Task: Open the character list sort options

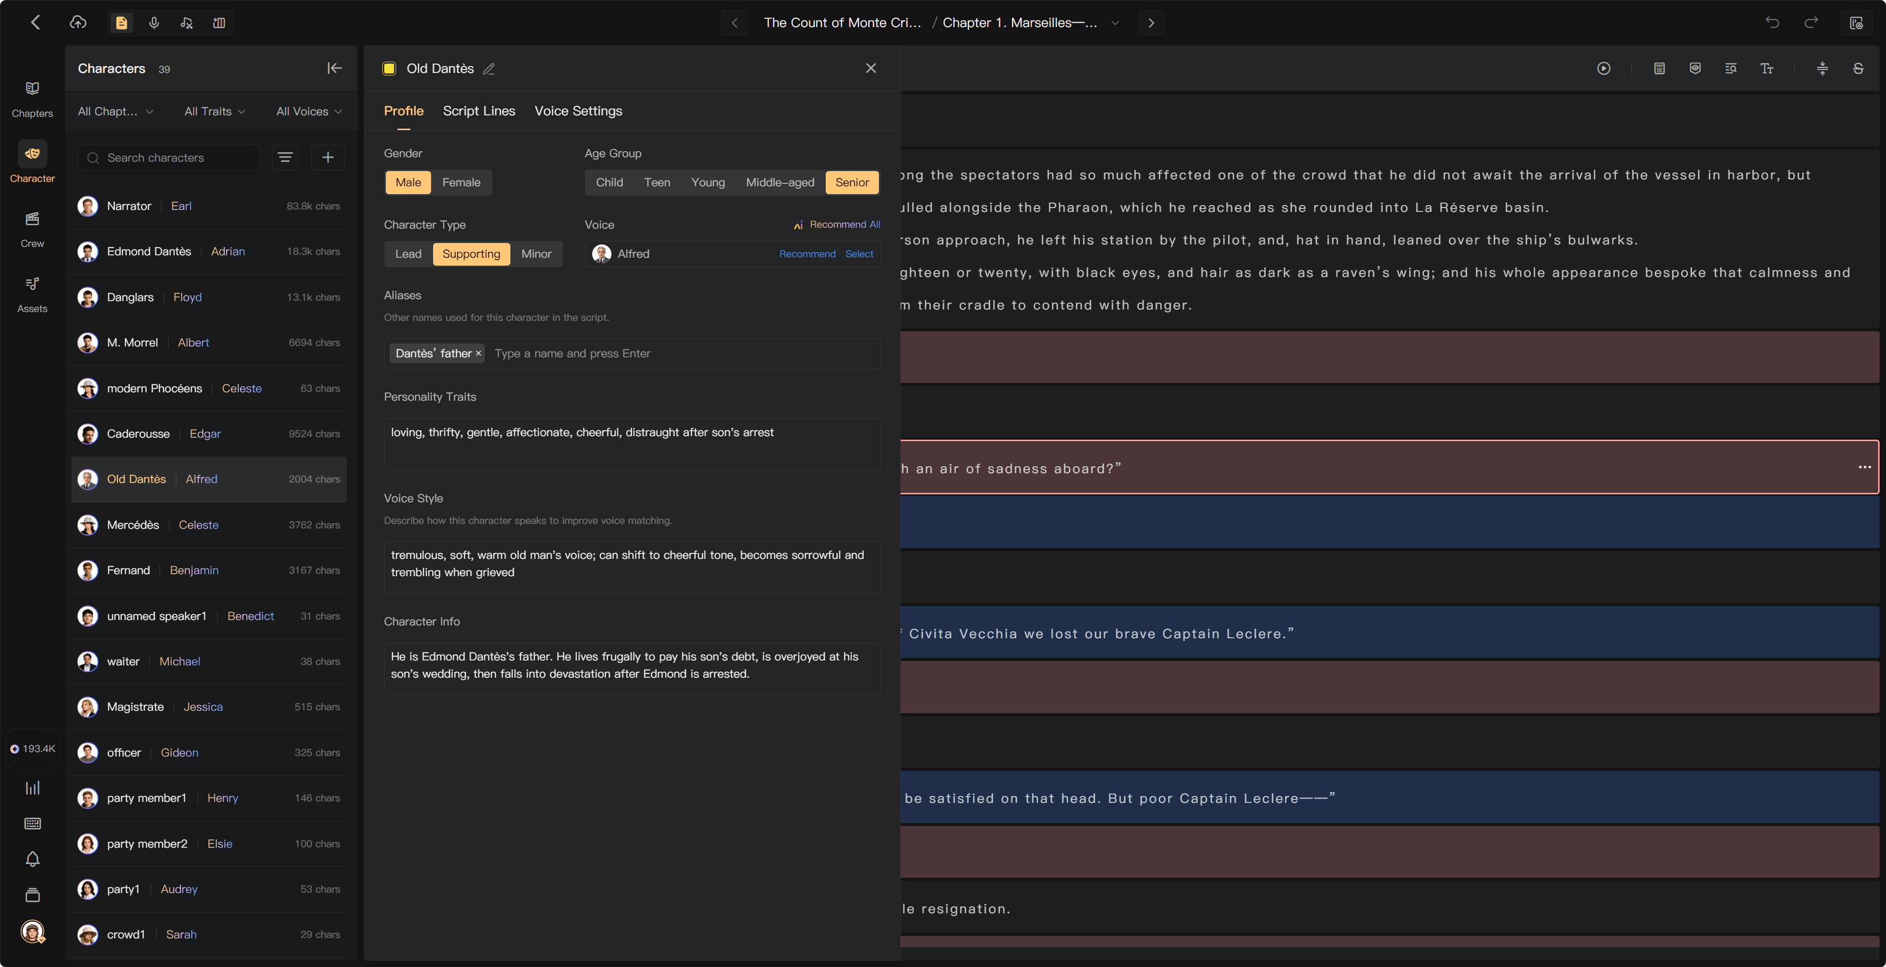Action: [x=285, y=158]
